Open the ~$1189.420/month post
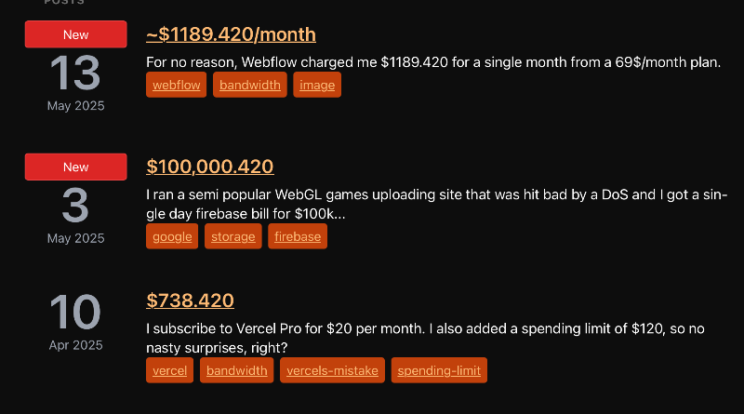 tap(231, 34)
